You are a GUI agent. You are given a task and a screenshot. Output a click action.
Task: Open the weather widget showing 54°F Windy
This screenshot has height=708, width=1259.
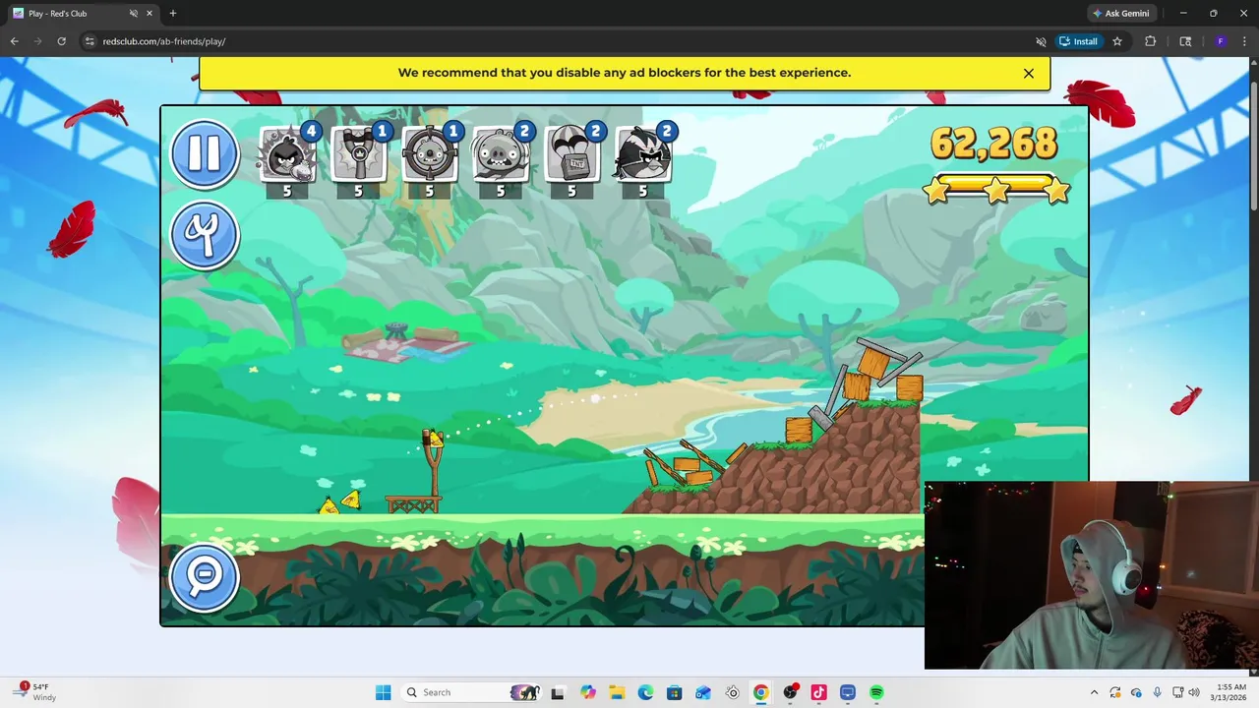35,692
